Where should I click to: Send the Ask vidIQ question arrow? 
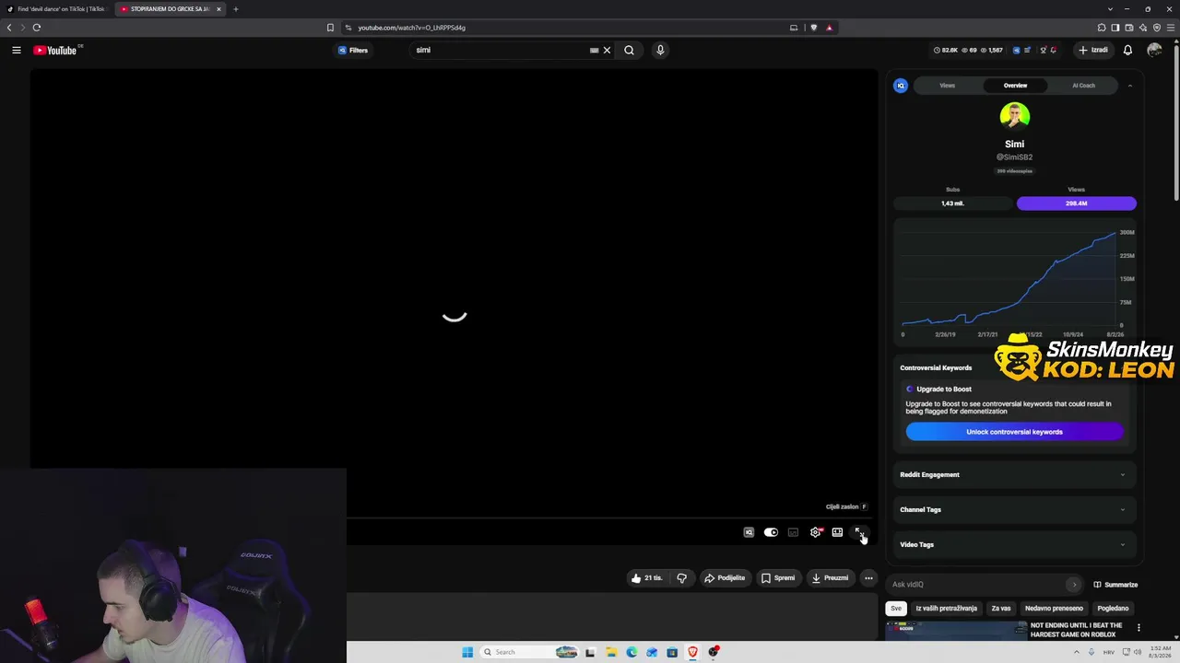[x=1073, y=585]
